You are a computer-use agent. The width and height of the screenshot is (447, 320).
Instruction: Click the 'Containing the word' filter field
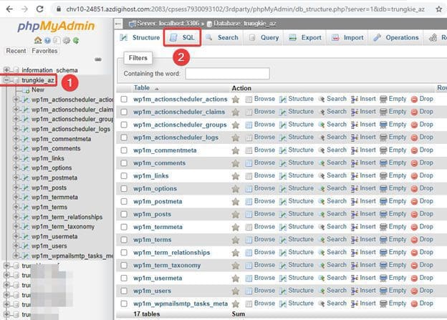coord(227,73)
